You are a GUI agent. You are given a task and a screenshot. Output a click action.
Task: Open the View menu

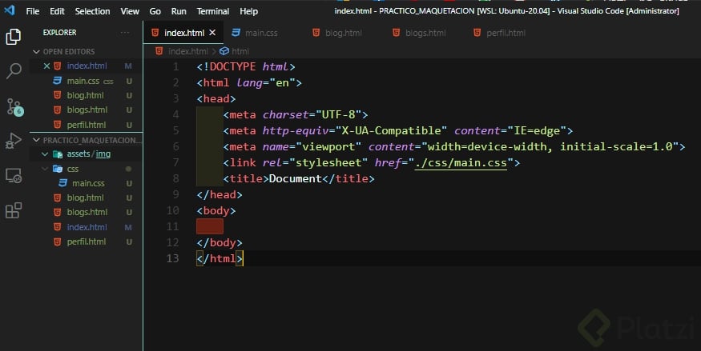(x=130, y=11)
